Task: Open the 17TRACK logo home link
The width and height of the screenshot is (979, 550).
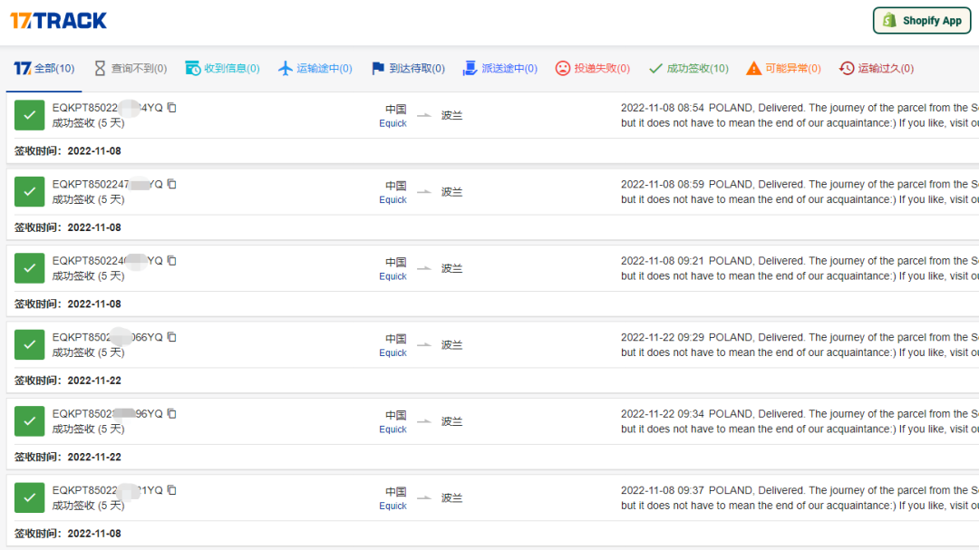Action: [59, 21]
